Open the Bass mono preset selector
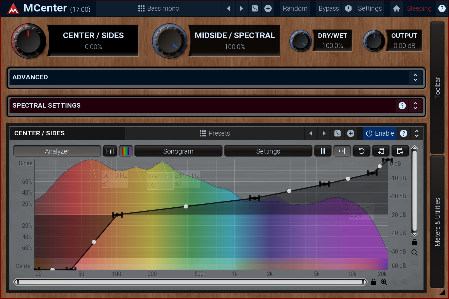This screenshot has width=449, height=299. (159, 8)
